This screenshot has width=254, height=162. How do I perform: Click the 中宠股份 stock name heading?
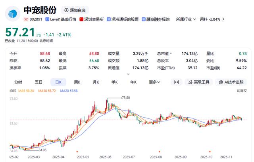click(40, 10)
